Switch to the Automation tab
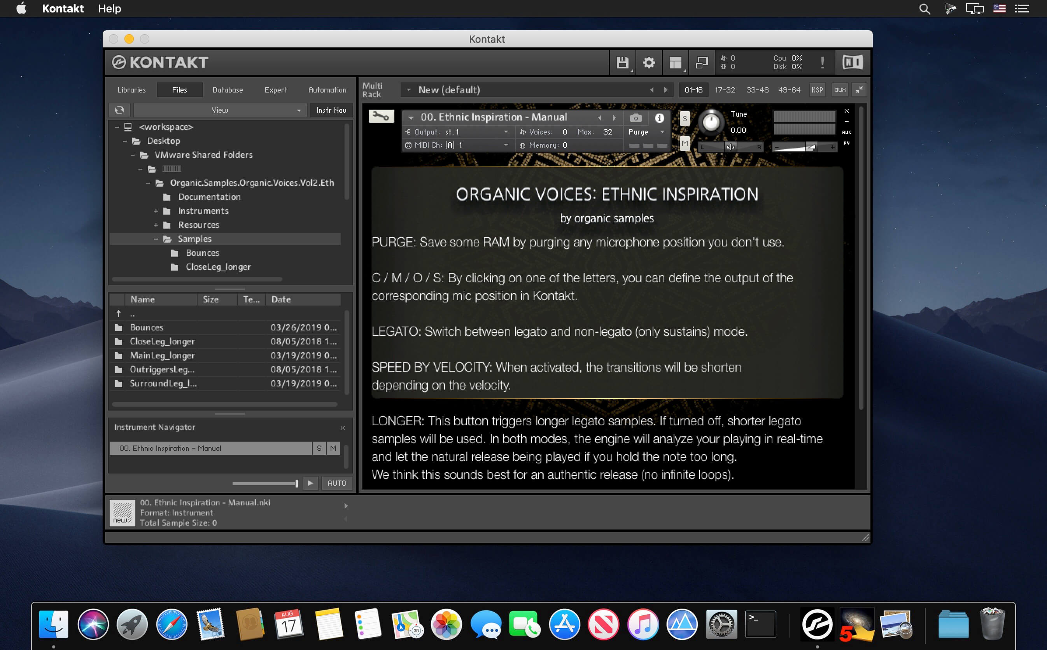This screenshot has height=650, width=1047. tap(327, 90)
